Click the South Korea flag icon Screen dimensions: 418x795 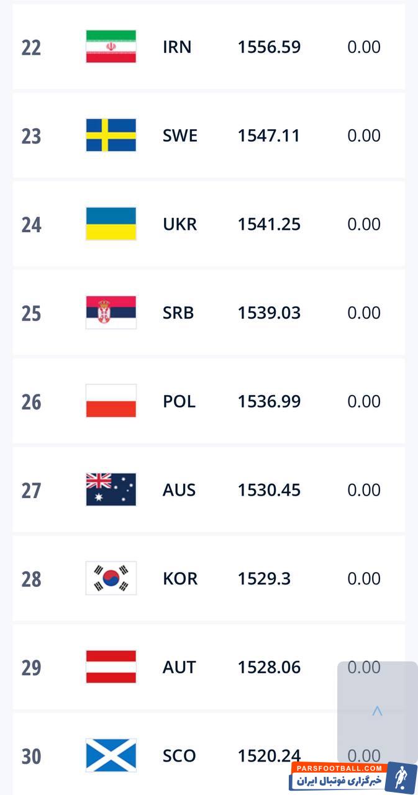pos(111,578)
